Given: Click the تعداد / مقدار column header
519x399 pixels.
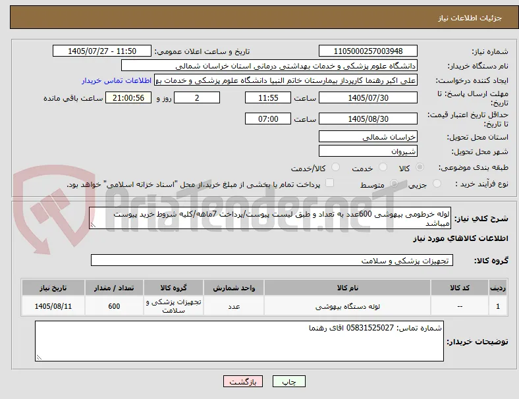Looking at the screenshot, I should 114,288.
